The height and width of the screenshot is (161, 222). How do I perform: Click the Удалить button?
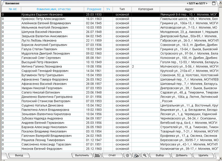tap(203, 155)
